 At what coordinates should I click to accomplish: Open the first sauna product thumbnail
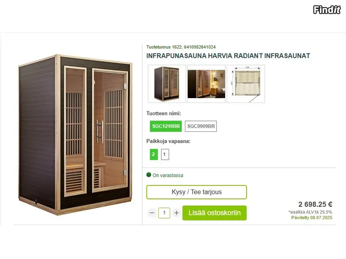pos(167,83)
